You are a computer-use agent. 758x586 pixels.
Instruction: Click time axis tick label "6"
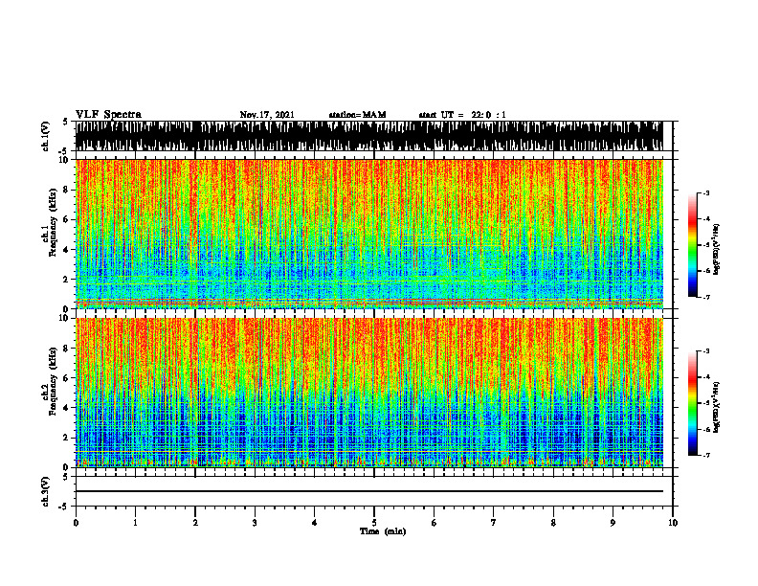pos(435,523)
